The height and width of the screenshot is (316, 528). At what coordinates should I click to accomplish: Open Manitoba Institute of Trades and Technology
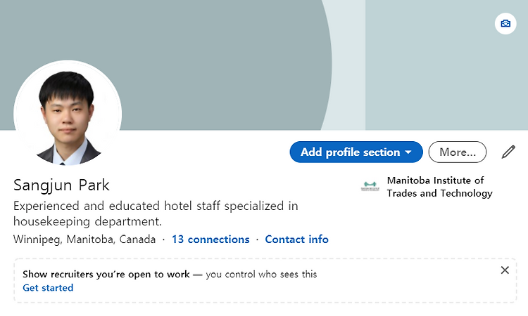coord(439,187)
